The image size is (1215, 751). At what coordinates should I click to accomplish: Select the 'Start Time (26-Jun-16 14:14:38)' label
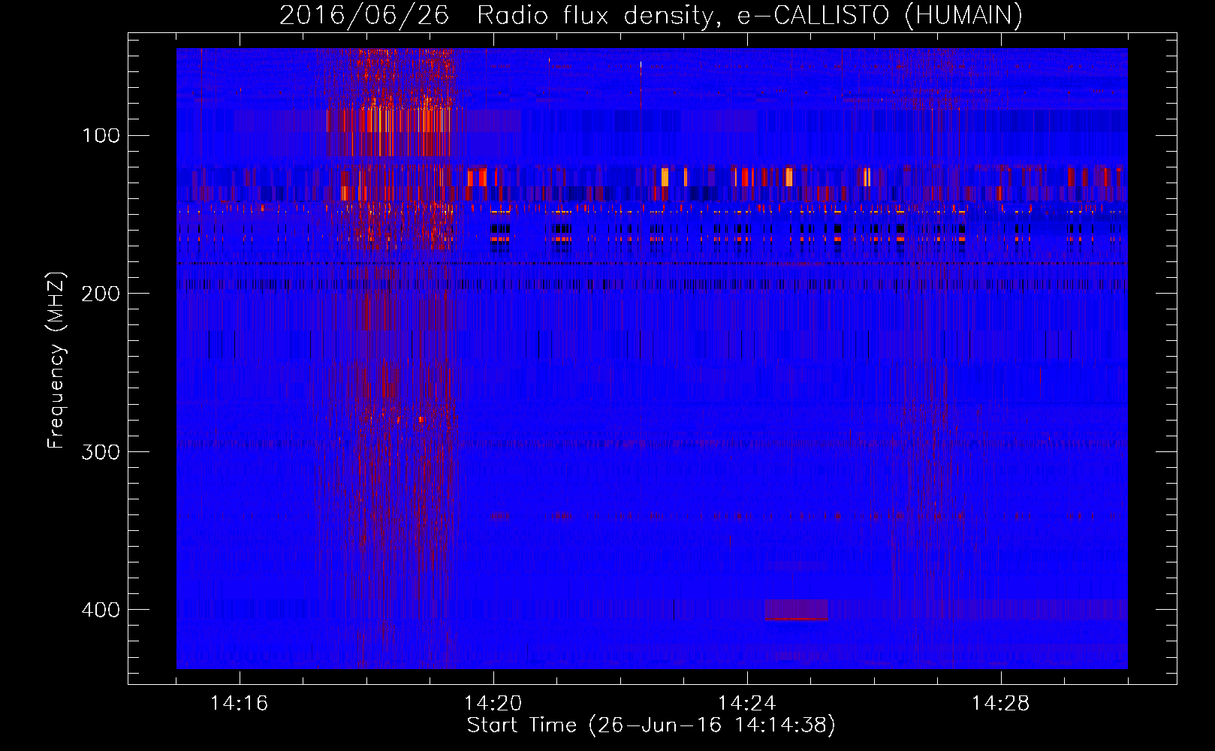[651, 725]
